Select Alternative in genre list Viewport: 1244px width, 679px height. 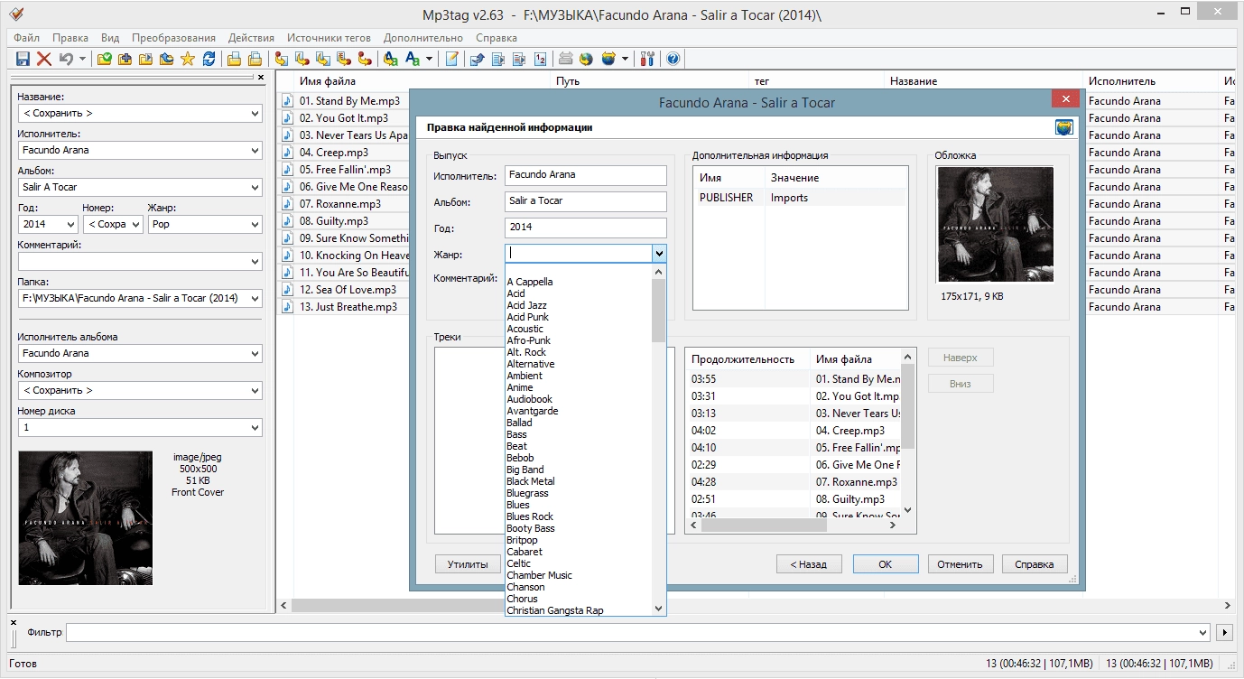[531, 364]
